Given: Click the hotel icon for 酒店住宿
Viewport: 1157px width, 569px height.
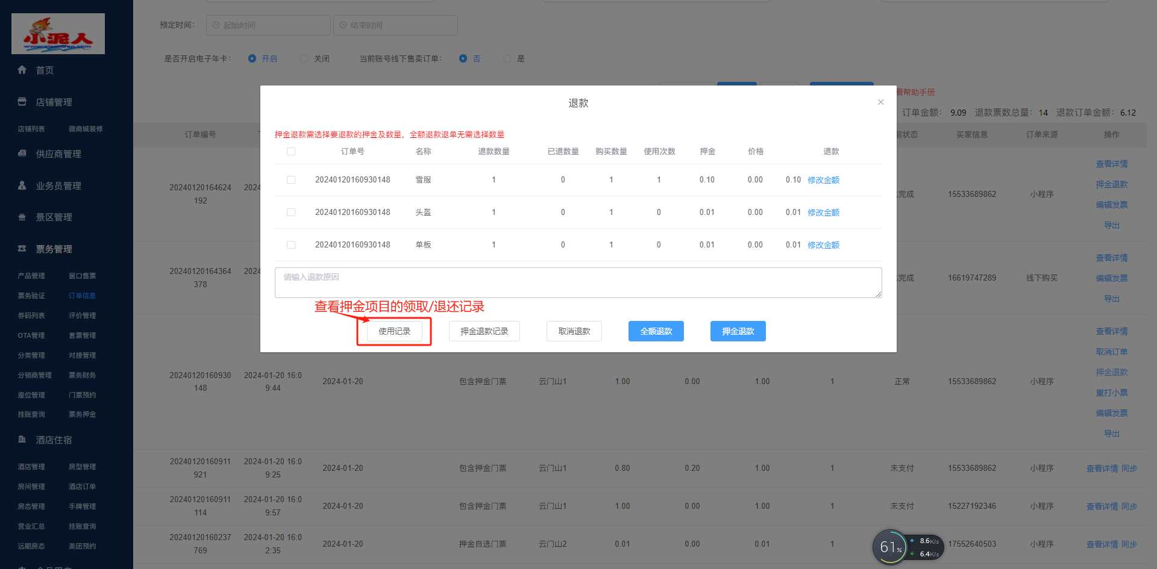Looking at the screenshot, I should (22, 440).
